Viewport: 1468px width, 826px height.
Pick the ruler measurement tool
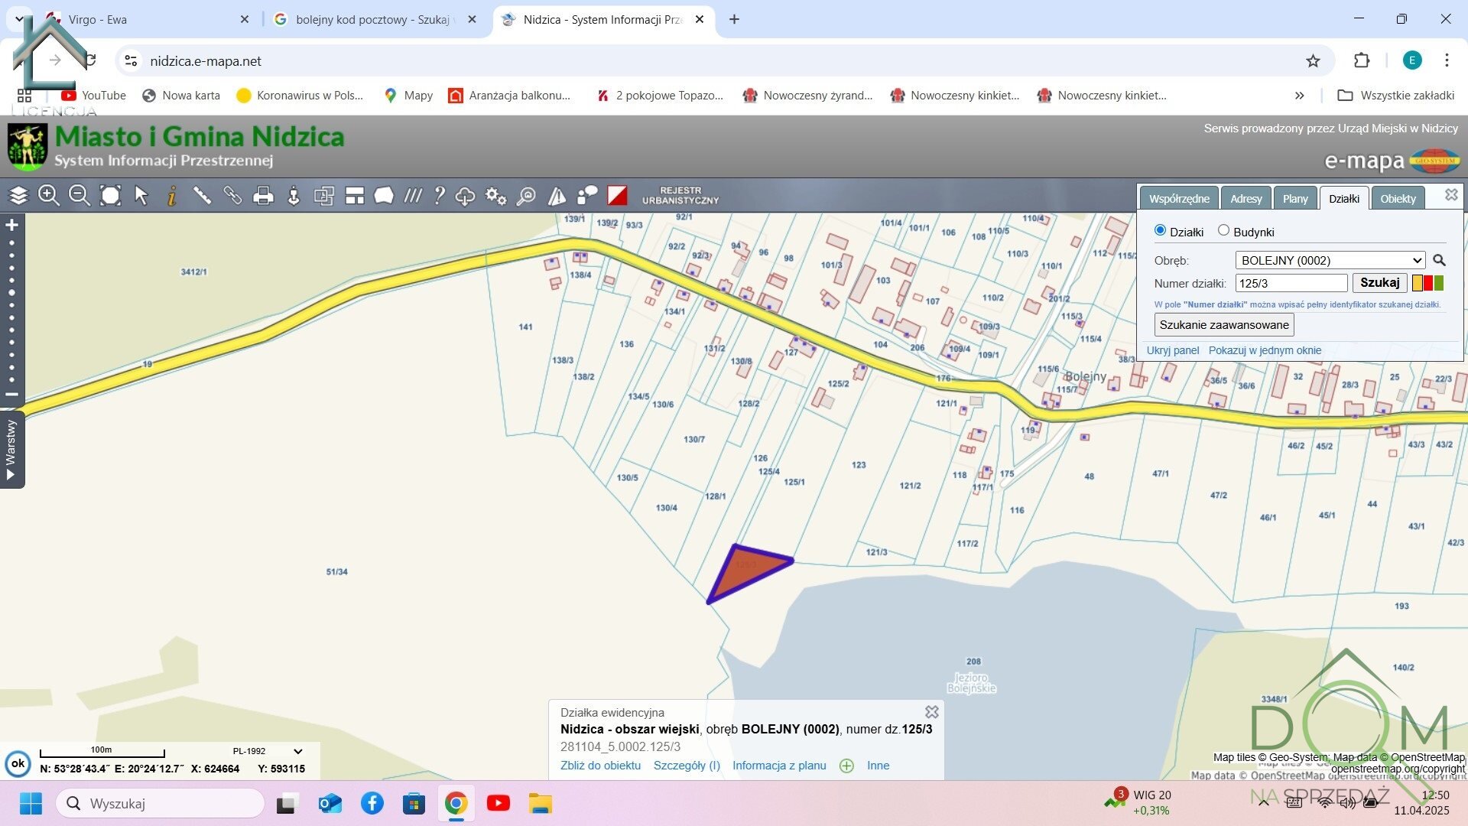(x=202, y=196)
